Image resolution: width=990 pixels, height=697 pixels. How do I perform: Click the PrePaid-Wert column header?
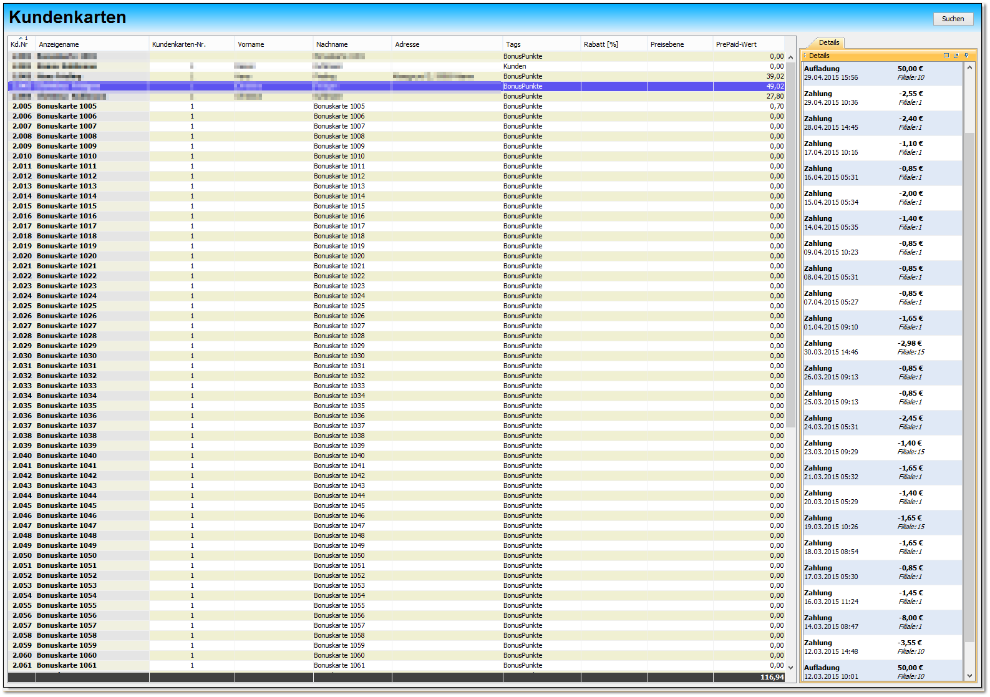point(736,44)
